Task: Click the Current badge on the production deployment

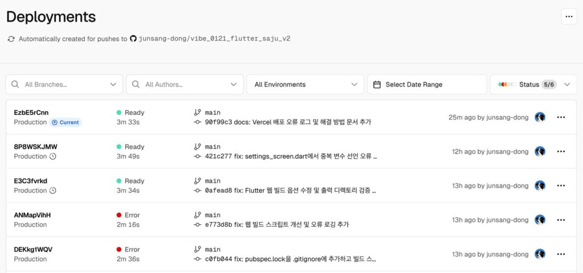Action: click(66, 122)
